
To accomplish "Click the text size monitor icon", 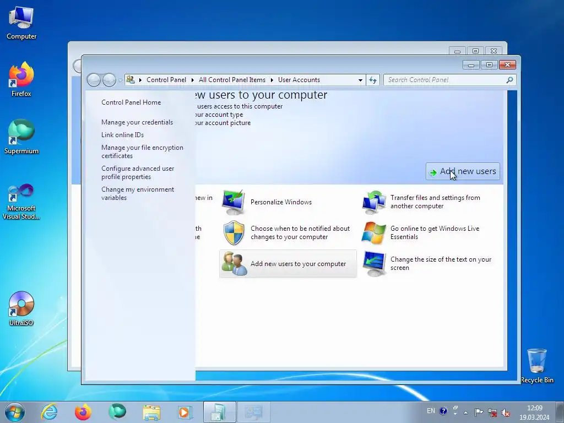I will (375, 264).
